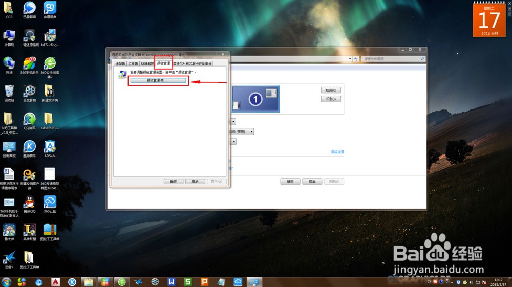Select the monitor 1 display thumbnail
This screenshot has height=287, width=512.
pos(255,99)
